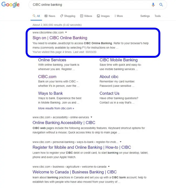Open Welcome to Canada | Business Banking result
This screenshot has width=176, height=188.
coord(75,172)
